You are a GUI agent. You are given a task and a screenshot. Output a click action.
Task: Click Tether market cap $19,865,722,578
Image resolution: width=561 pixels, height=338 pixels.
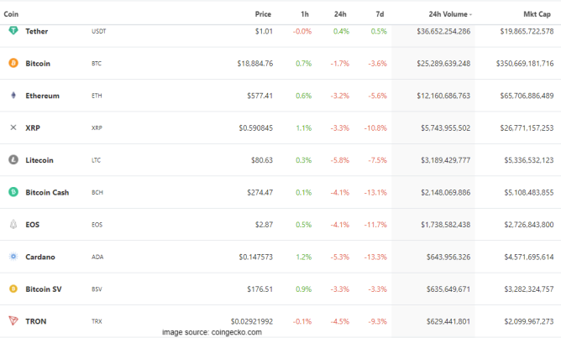(527, 31)
